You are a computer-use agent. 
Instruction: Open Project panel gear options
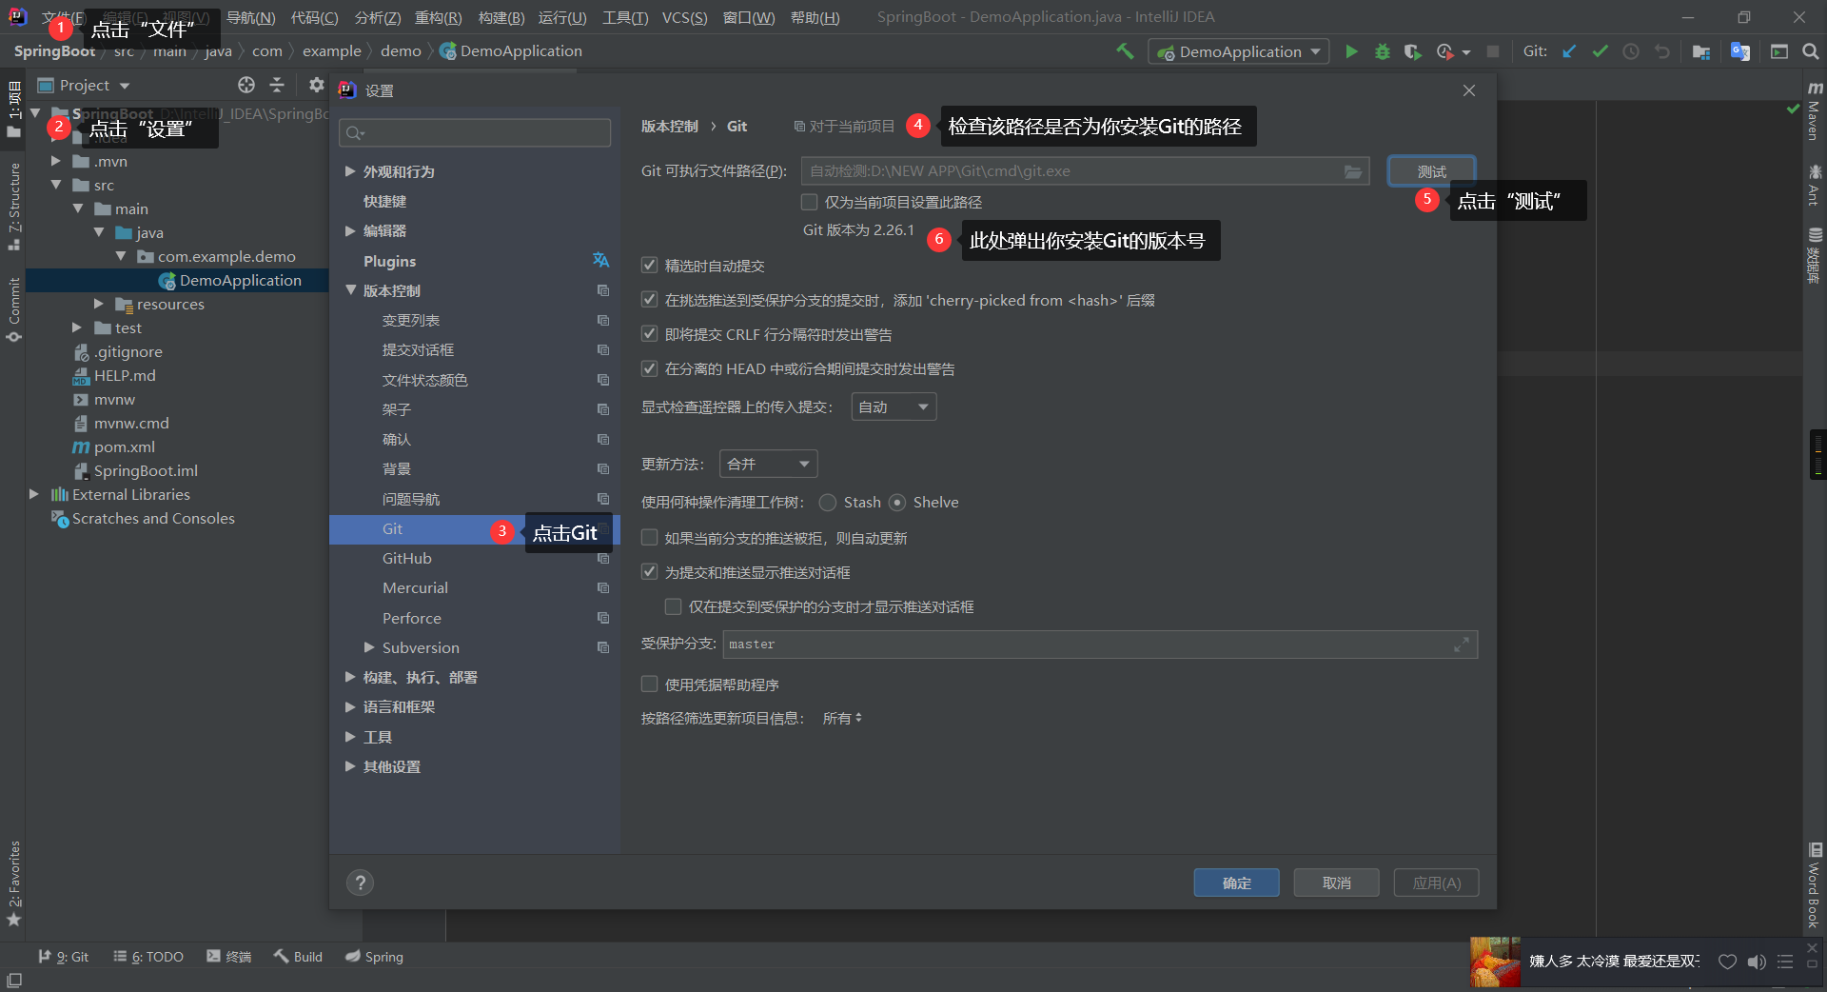317,85
